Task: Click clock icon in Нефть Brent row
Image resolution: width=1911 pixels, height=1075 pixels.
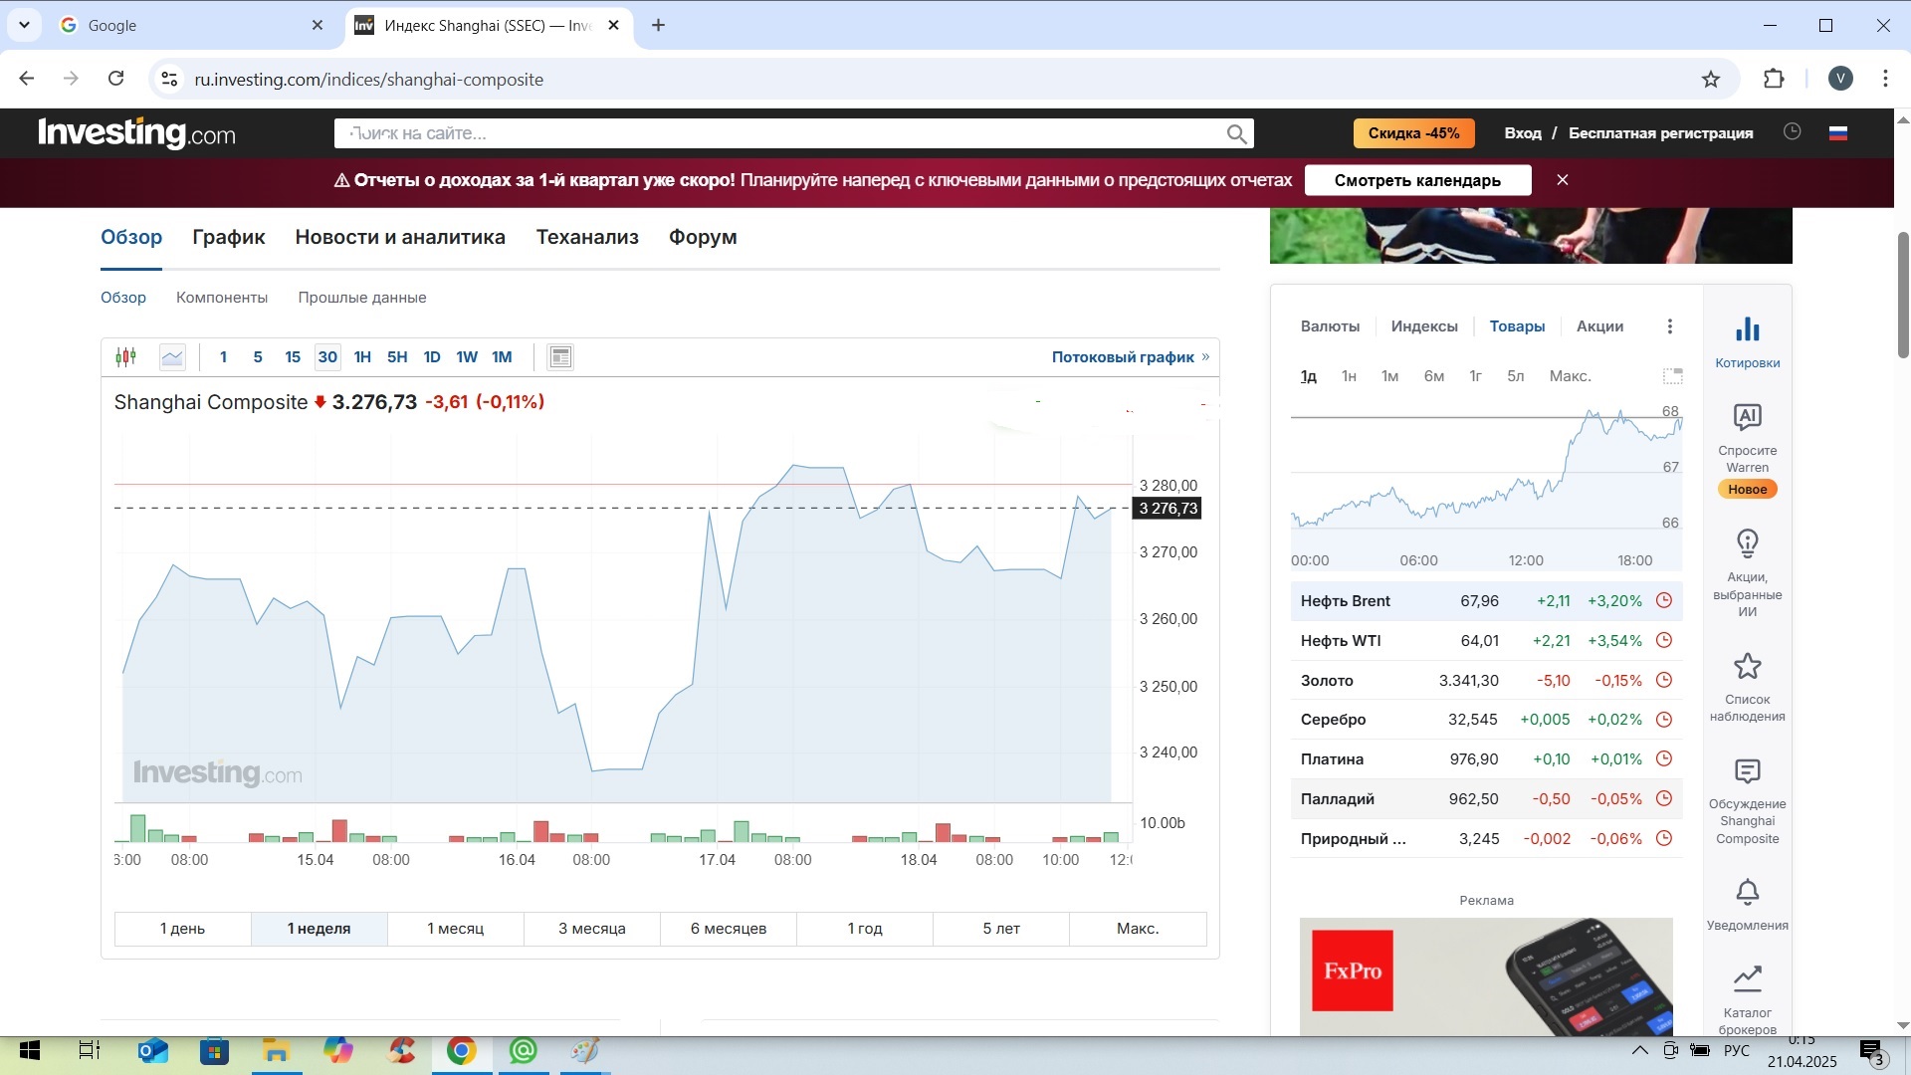Action: pyautogui.click(x=1664, y=601)
